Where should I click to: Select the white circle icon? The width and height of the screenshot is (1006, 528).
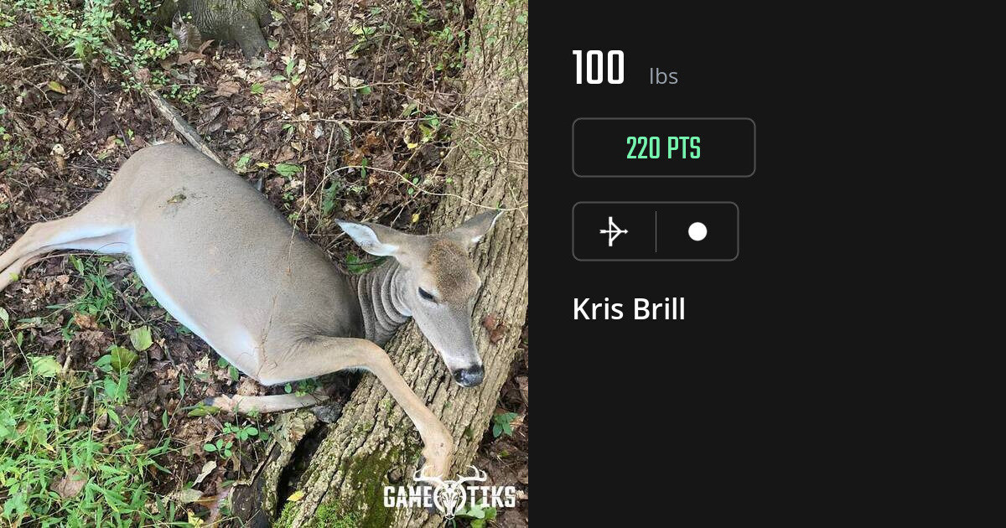[x=697, y=231]
